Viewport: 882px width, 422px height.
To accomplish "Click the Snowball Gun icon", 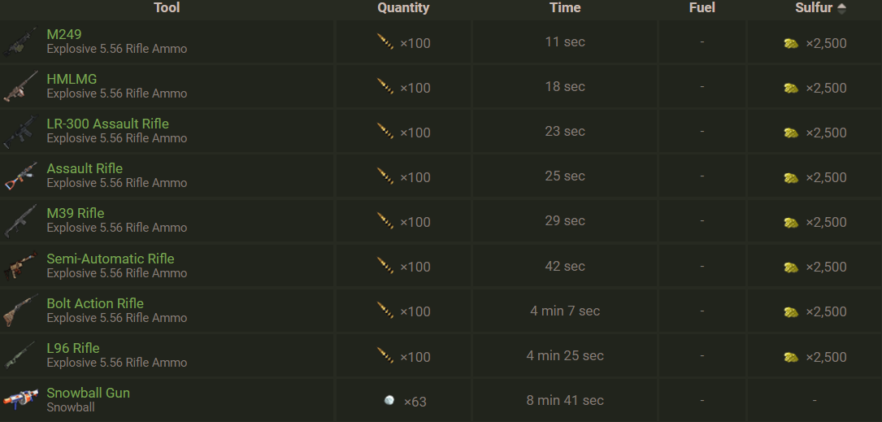I will click(x=20, y=399).
